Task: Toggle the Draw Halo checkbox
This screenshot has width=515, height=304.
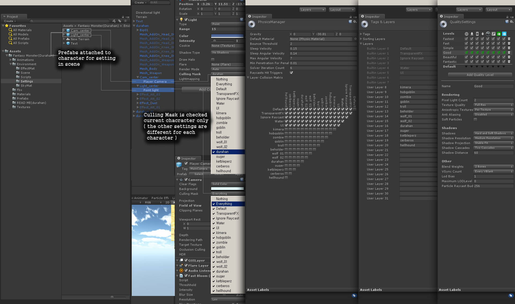Action: click(213, 60)
